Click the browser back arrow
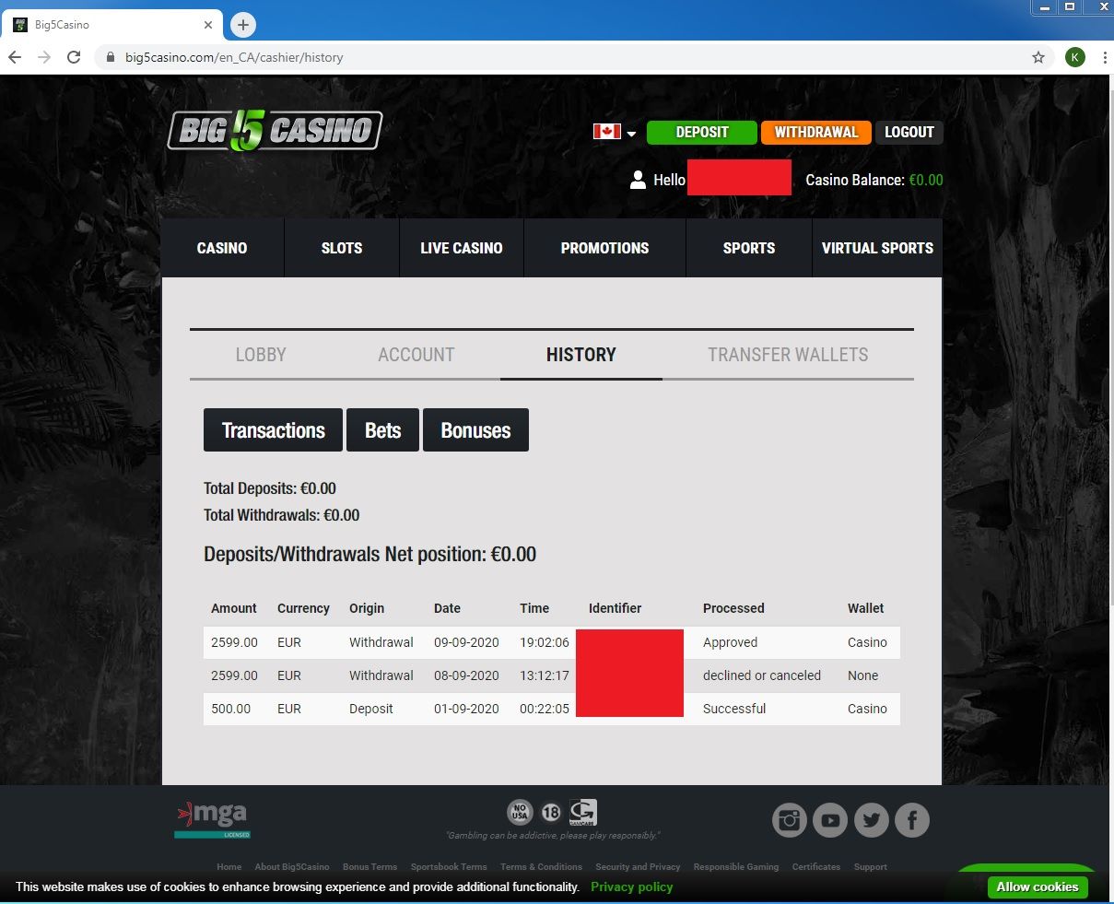The height and width of the screenshot is (904, 1114). [15, 57]
